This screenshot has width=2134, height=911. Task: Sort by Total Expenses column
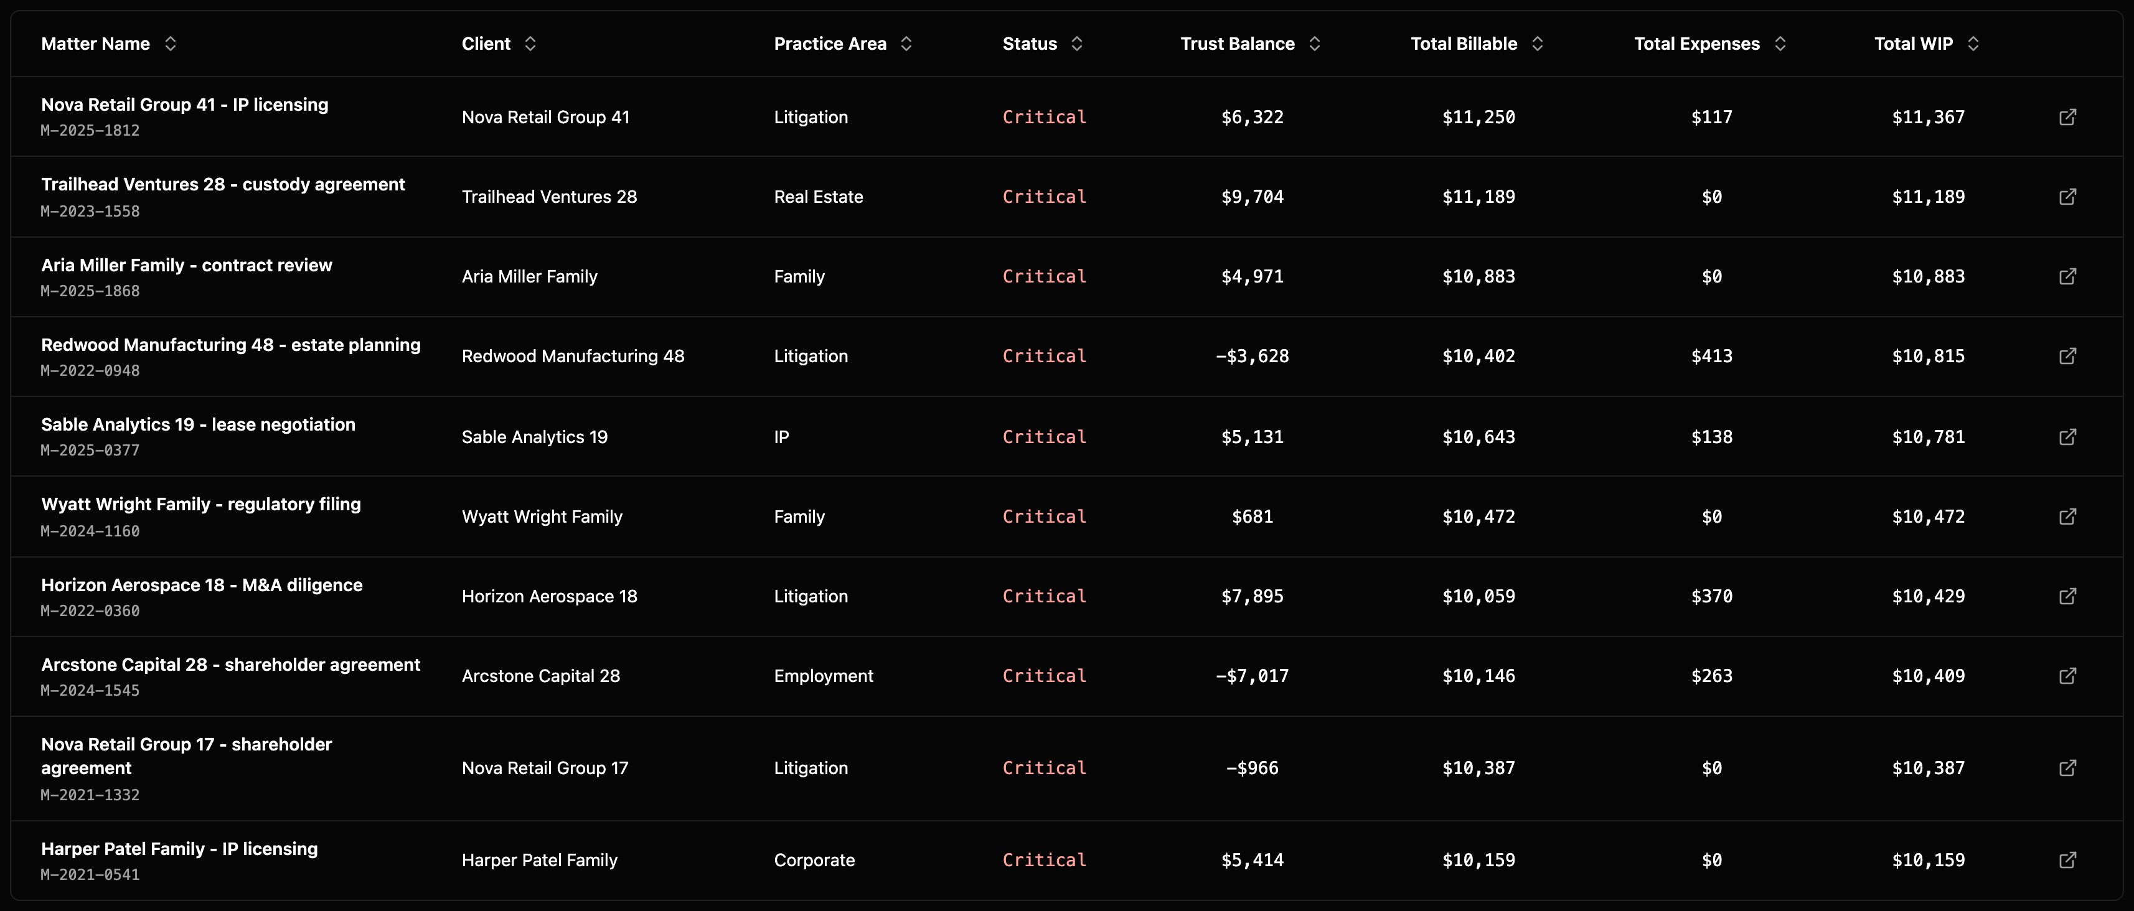(x=1780, y=44)
